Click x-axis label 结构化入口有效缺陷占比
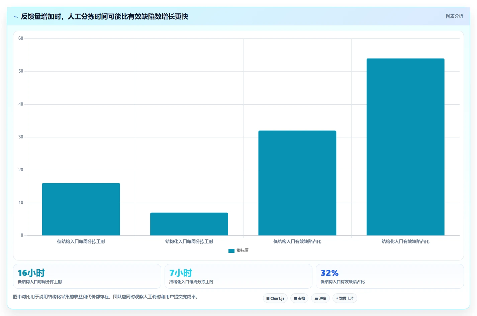The image size is (477, 316). point(405,241)
